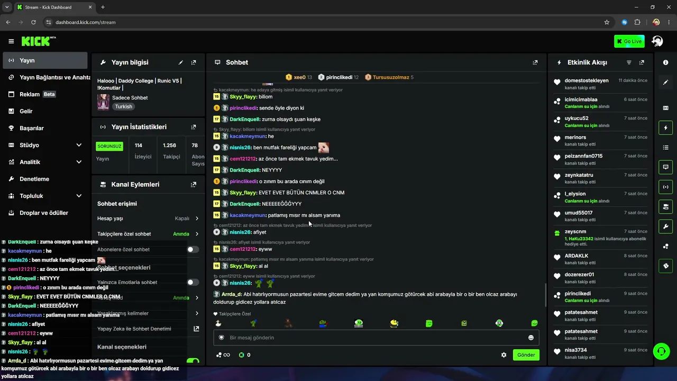The width and height of the screenshot is (677, 381).
Task: Click the Turkish language tag
Action: [x=123, y=106]
